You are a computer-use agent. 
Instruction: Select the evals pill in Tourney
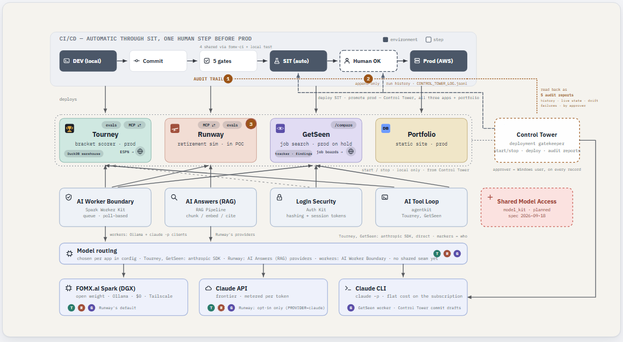111,125
